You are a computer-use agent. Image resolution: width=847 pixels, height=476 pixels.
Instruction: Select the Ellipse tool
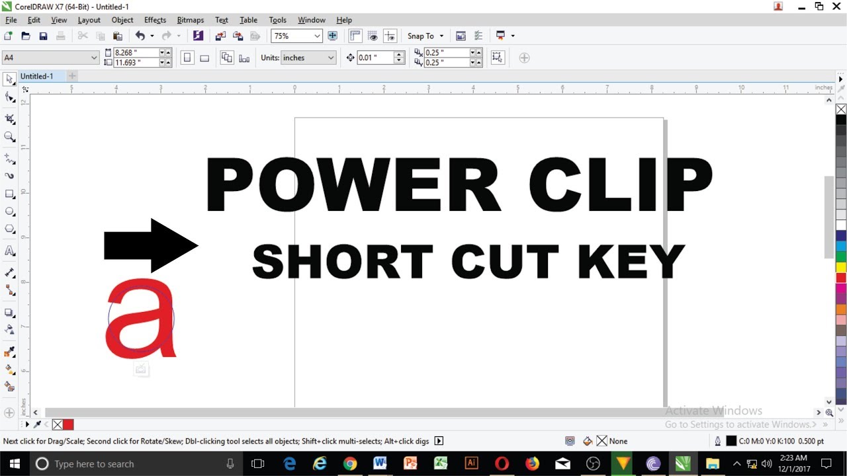coord(9,212)
